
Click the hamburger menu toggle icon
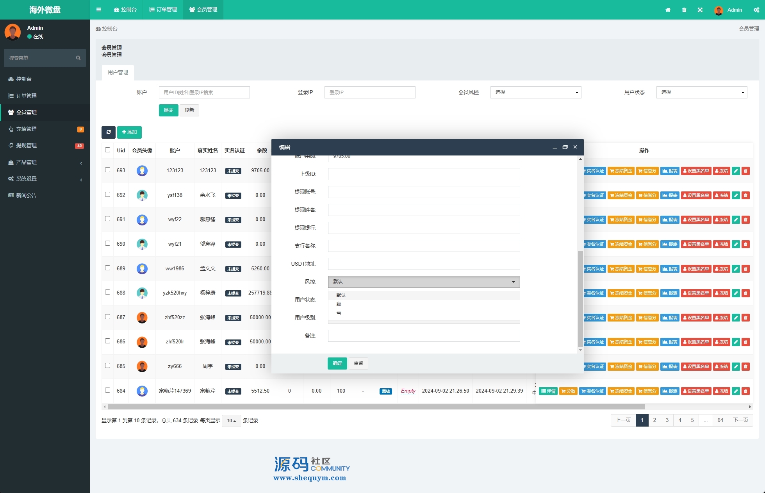pyautogui.click(x=98, y=10)
